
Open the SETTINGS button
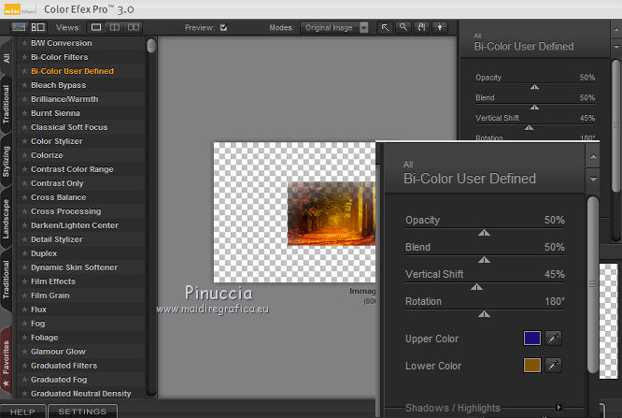click(x=82, y=411)
